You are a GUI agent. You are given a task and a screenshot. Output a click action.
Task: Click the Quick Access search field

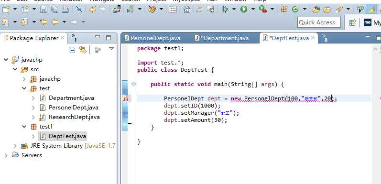click(x=319, y=22)
